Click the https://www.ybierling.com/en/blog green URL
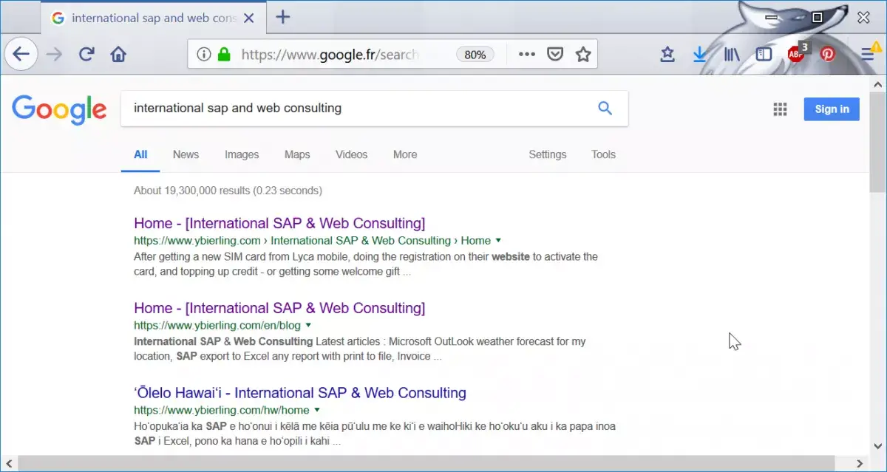The height and width of the screenshot is (472, 887). coord(217,325)
